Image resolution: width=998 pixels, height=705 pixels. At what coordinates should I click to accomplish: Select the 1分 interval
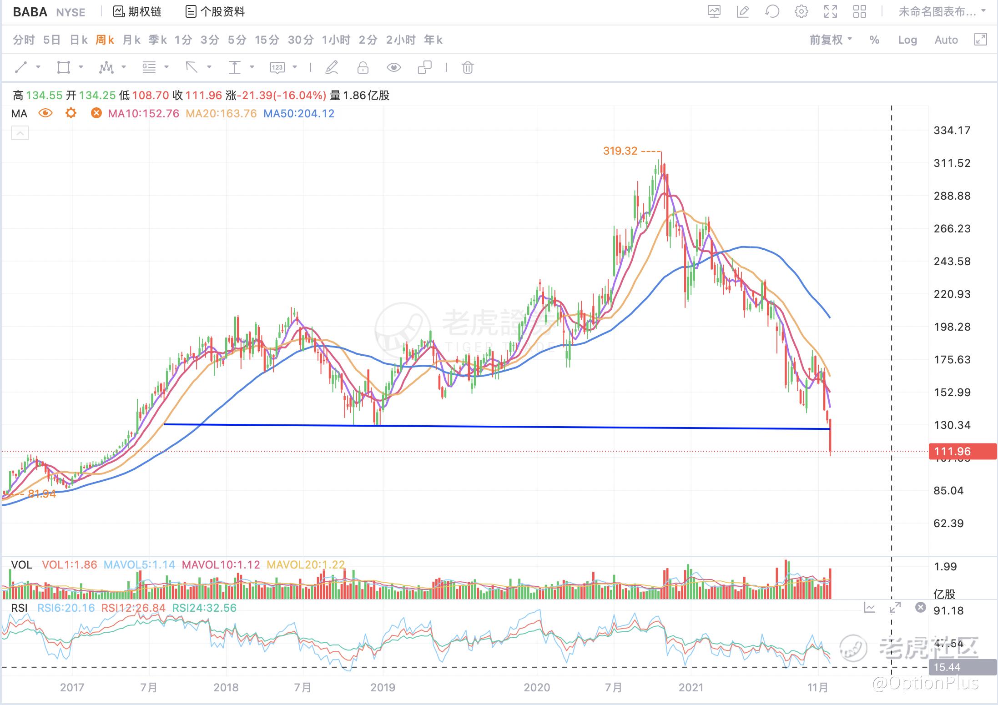[183, 40]
